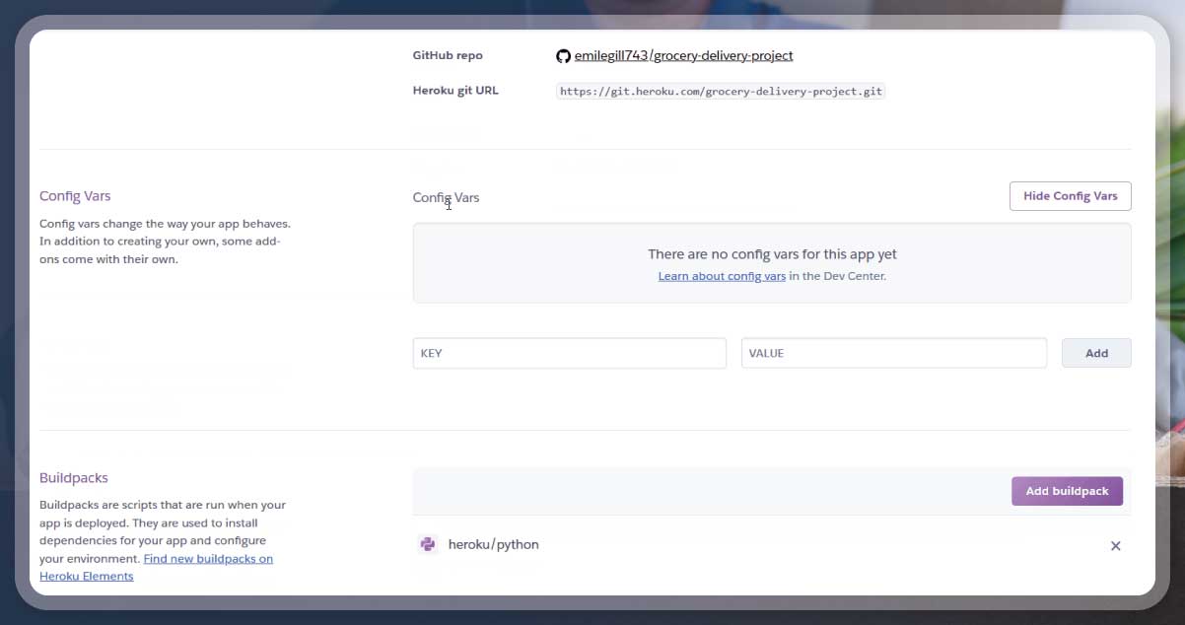The height and width of the screenshot is (625, 1185).
Task: Select the Heroku git URL text
Action: click(721, 91)
